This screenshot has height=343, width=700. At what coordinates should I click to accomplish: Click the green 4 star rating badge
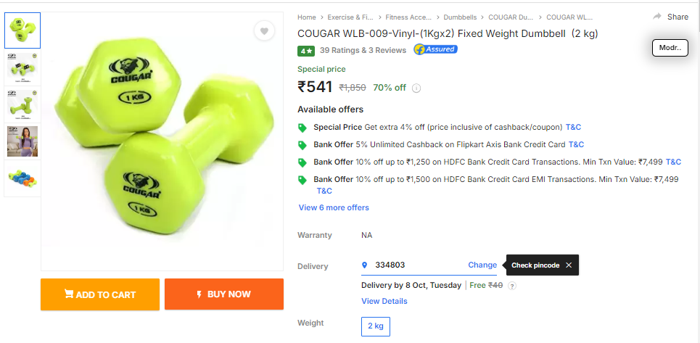(306, 51)
